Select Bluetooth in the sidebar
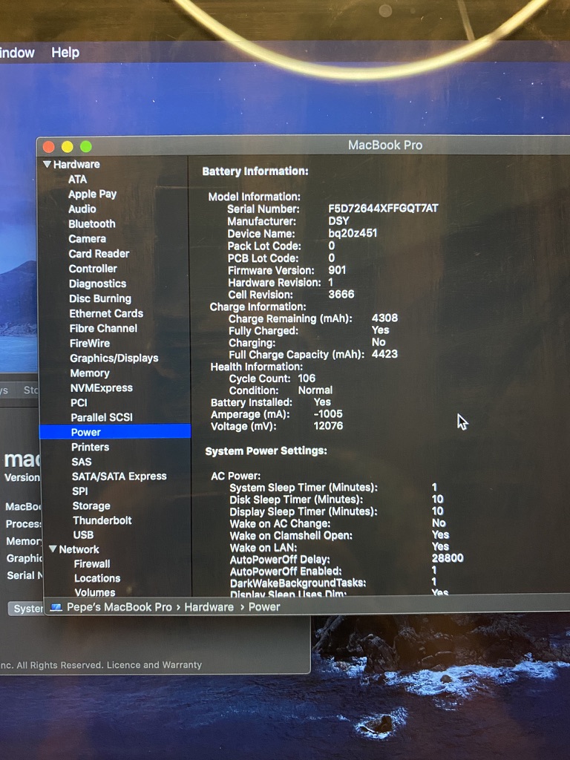 (91, 224)
